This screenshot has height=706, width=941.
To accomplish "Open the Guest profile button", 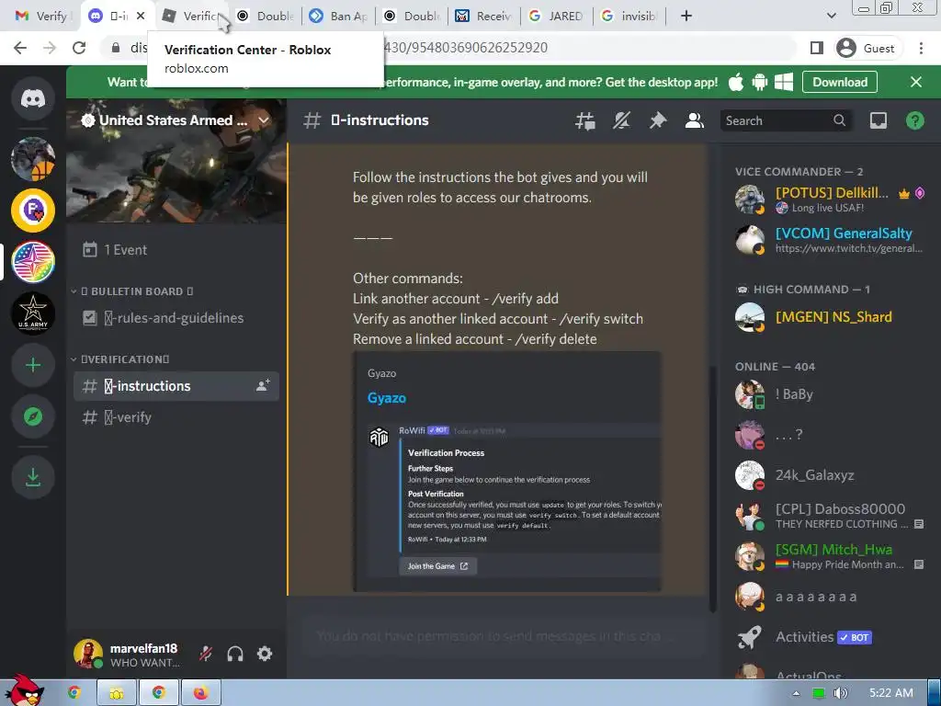I will click(x=867, y=48).
